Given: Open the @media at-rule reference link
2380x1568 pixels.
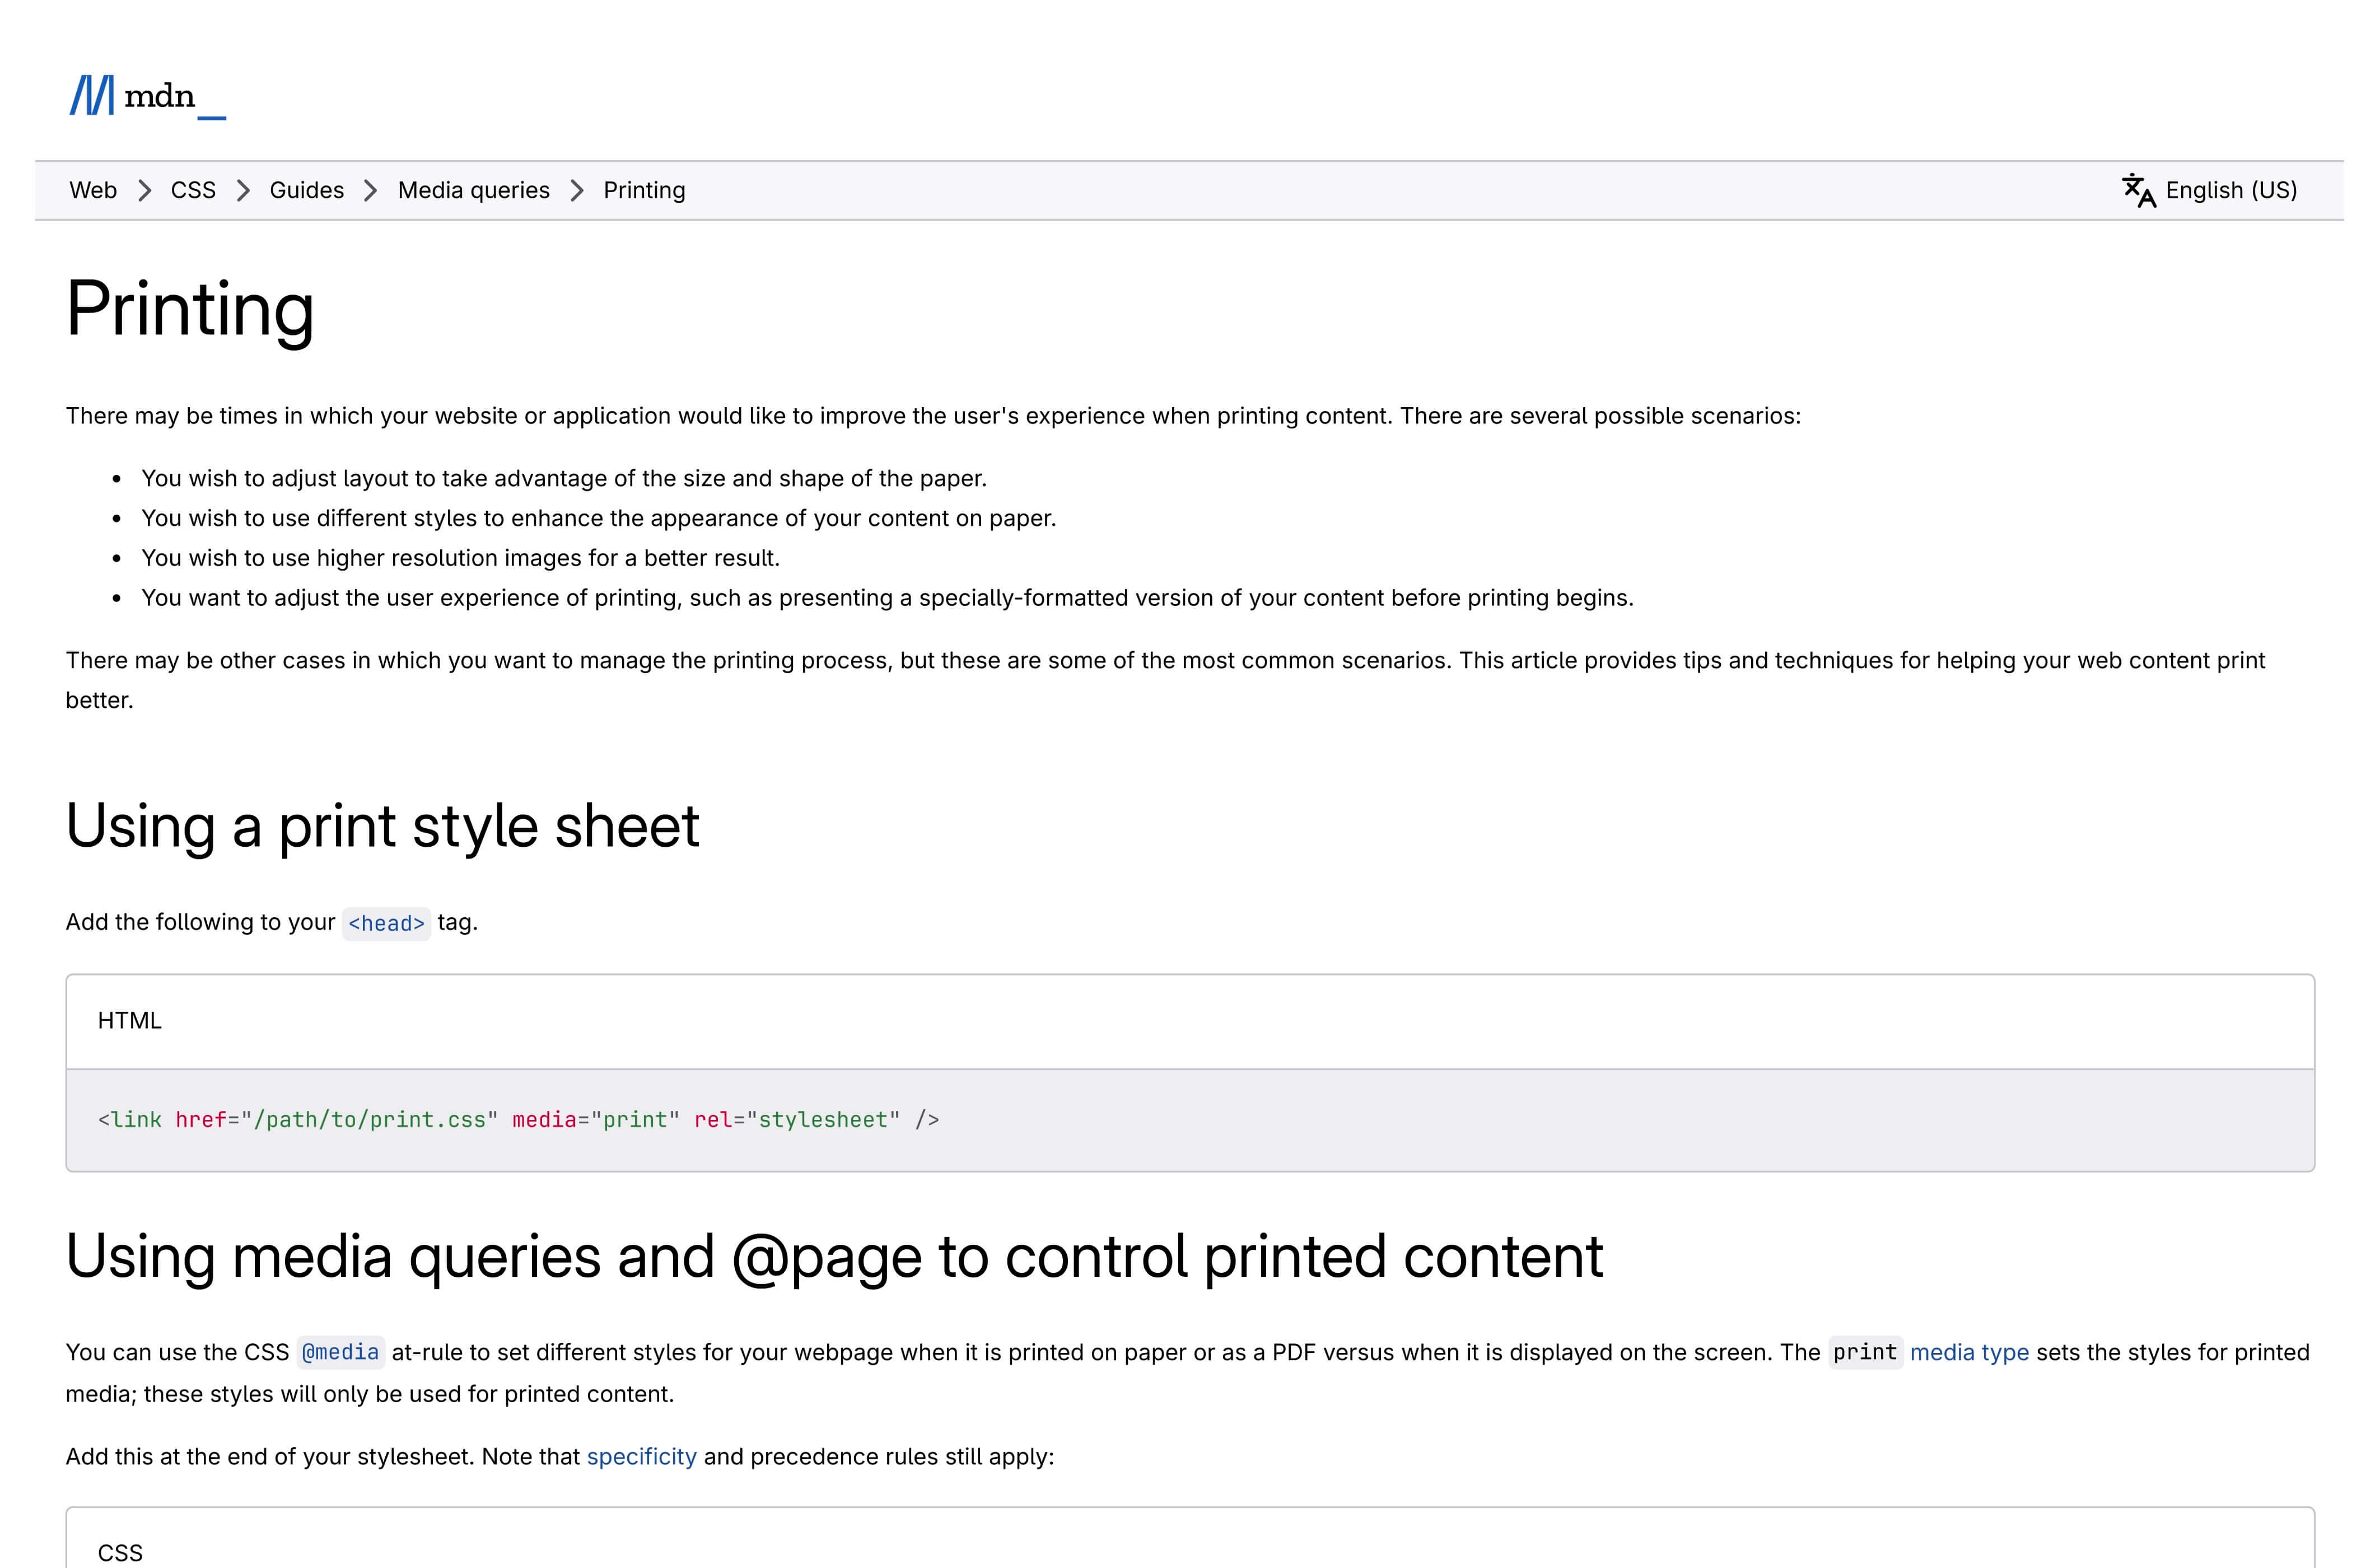Looking at the screenshot, I should (340, 1352).
